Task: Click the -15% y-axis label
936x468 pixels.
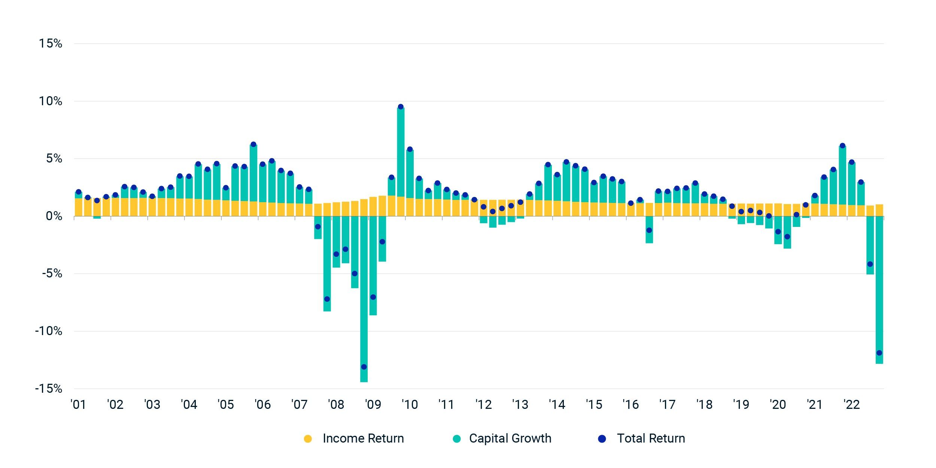Action: click(x=49, y=389)
